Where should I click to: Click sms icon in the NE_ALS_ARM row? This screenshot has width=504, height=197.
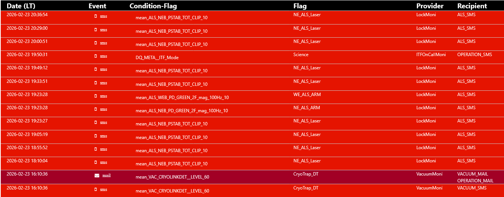tap(96, 109)
